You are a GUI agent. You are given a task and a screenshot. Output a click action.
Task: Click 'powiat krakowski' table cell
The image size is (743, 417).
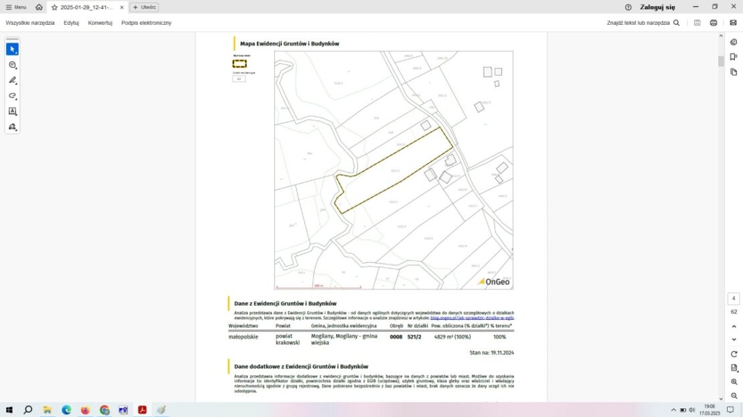tap(288, 339)
